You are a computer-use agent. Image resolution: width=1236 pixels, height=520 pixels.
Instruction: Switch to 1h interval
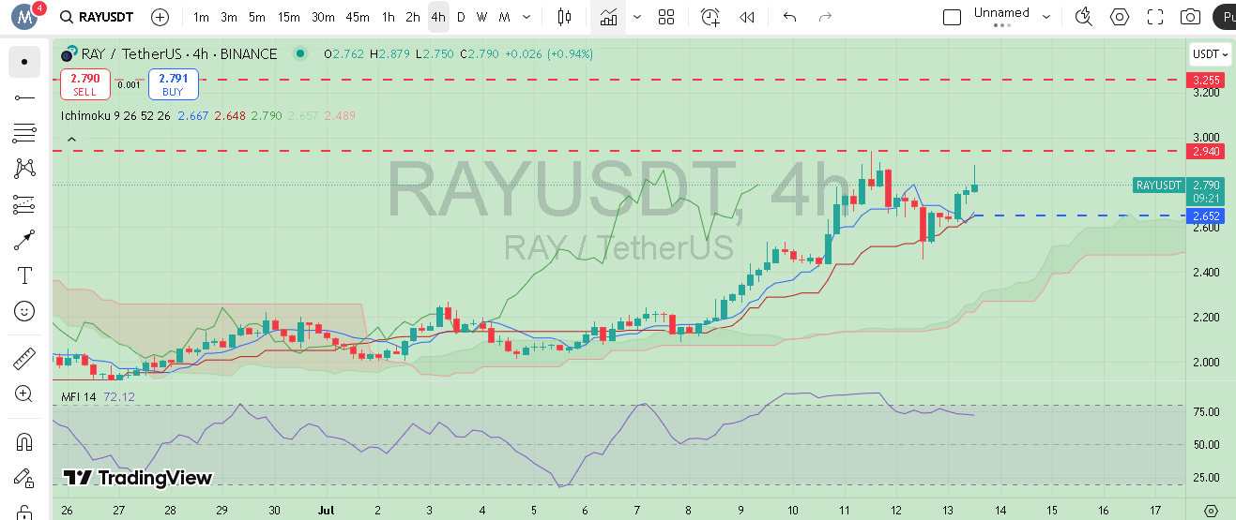389,17
